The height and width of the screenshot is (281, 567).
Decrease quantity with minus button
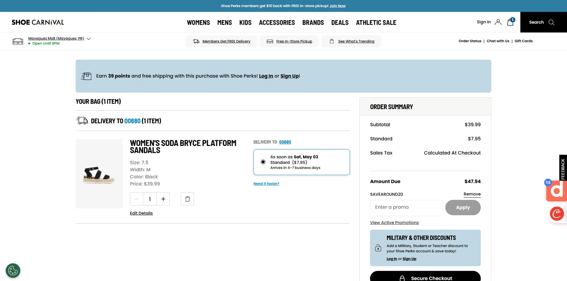tap(136, 199)
